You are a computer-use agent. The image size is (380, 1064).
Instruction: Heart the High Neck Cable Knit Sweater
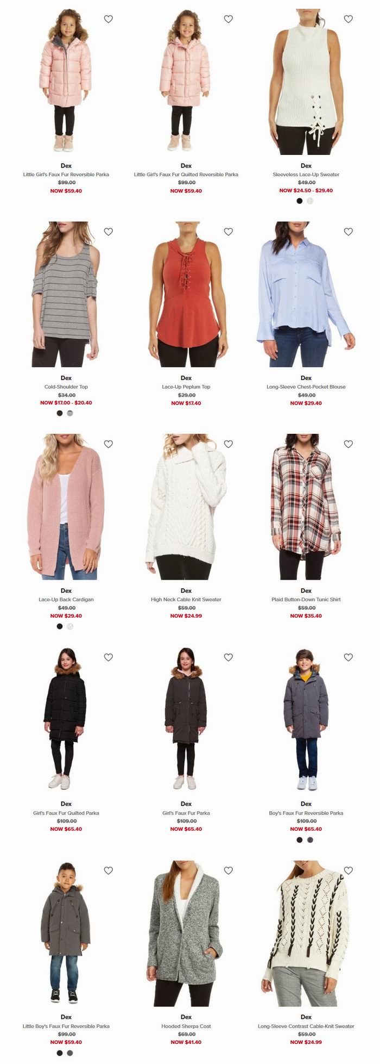229,444
